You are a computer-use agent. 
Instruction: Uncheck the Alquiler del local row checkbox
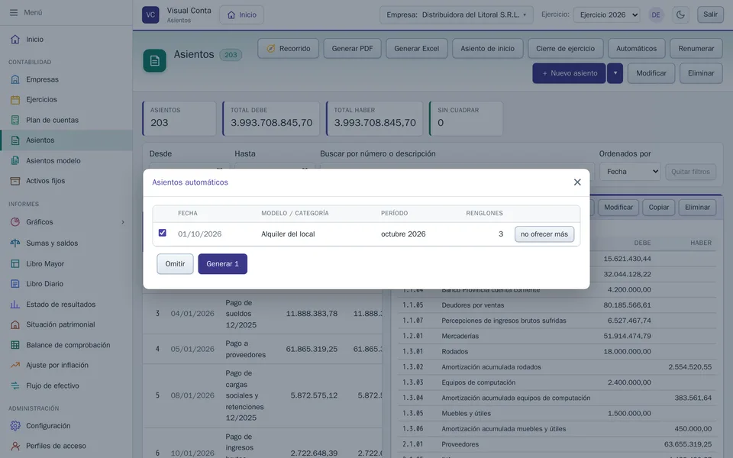pyautogui.click(x=162, y=233)
